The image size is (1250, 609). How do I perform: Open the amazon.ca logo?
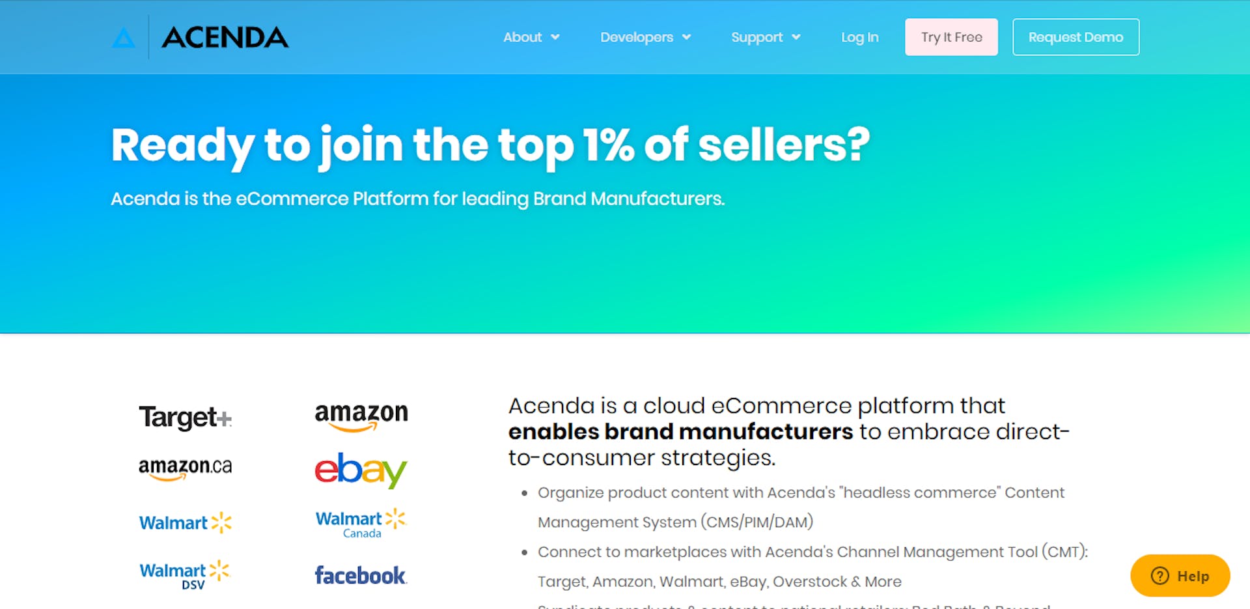point(185,467)
